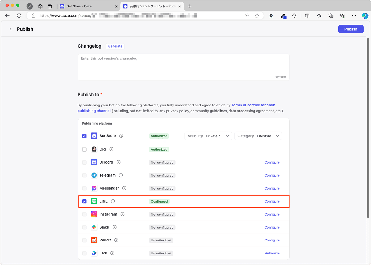This screenshot has width=371, height=265.
Task: Enable the Cici platform checkbox
Action: pos(84,149)
